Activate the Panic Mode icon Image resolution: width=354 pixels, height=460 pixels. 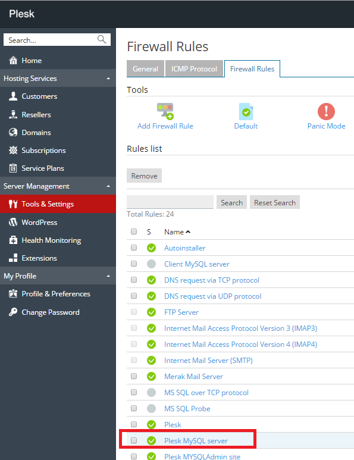[326, 111]
